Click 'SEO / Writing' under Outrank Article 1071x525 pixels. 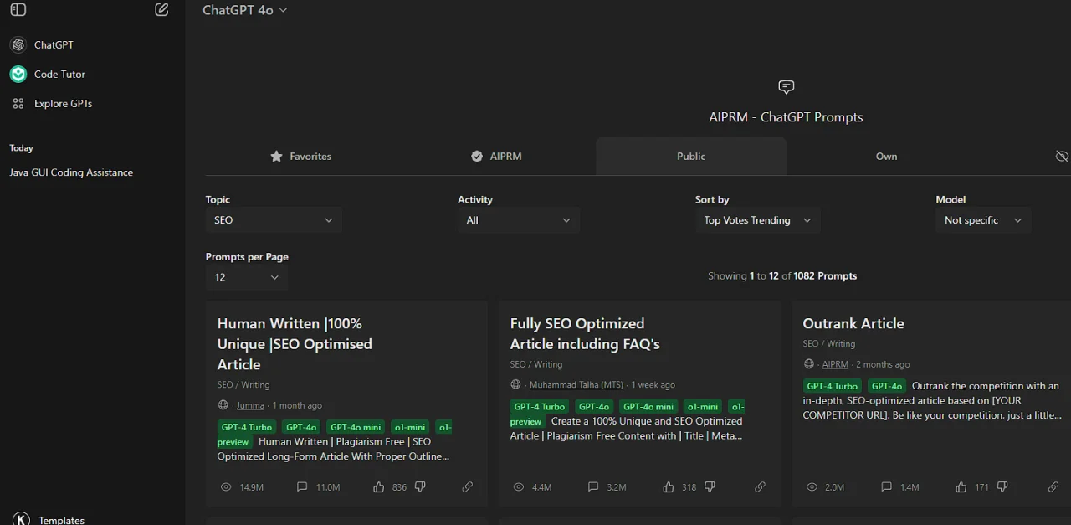pos(828,343)
